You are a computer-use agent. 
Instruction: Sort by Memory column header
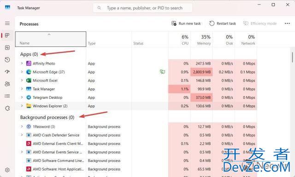[x=201, y=39]
